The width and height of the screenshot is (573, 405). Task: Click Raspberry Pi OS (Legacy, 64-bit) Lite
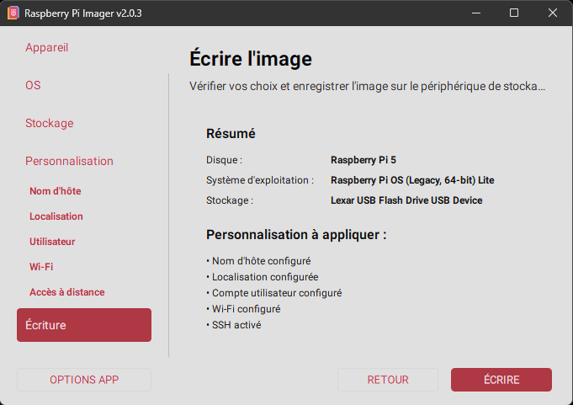click(x=412, y=180)
